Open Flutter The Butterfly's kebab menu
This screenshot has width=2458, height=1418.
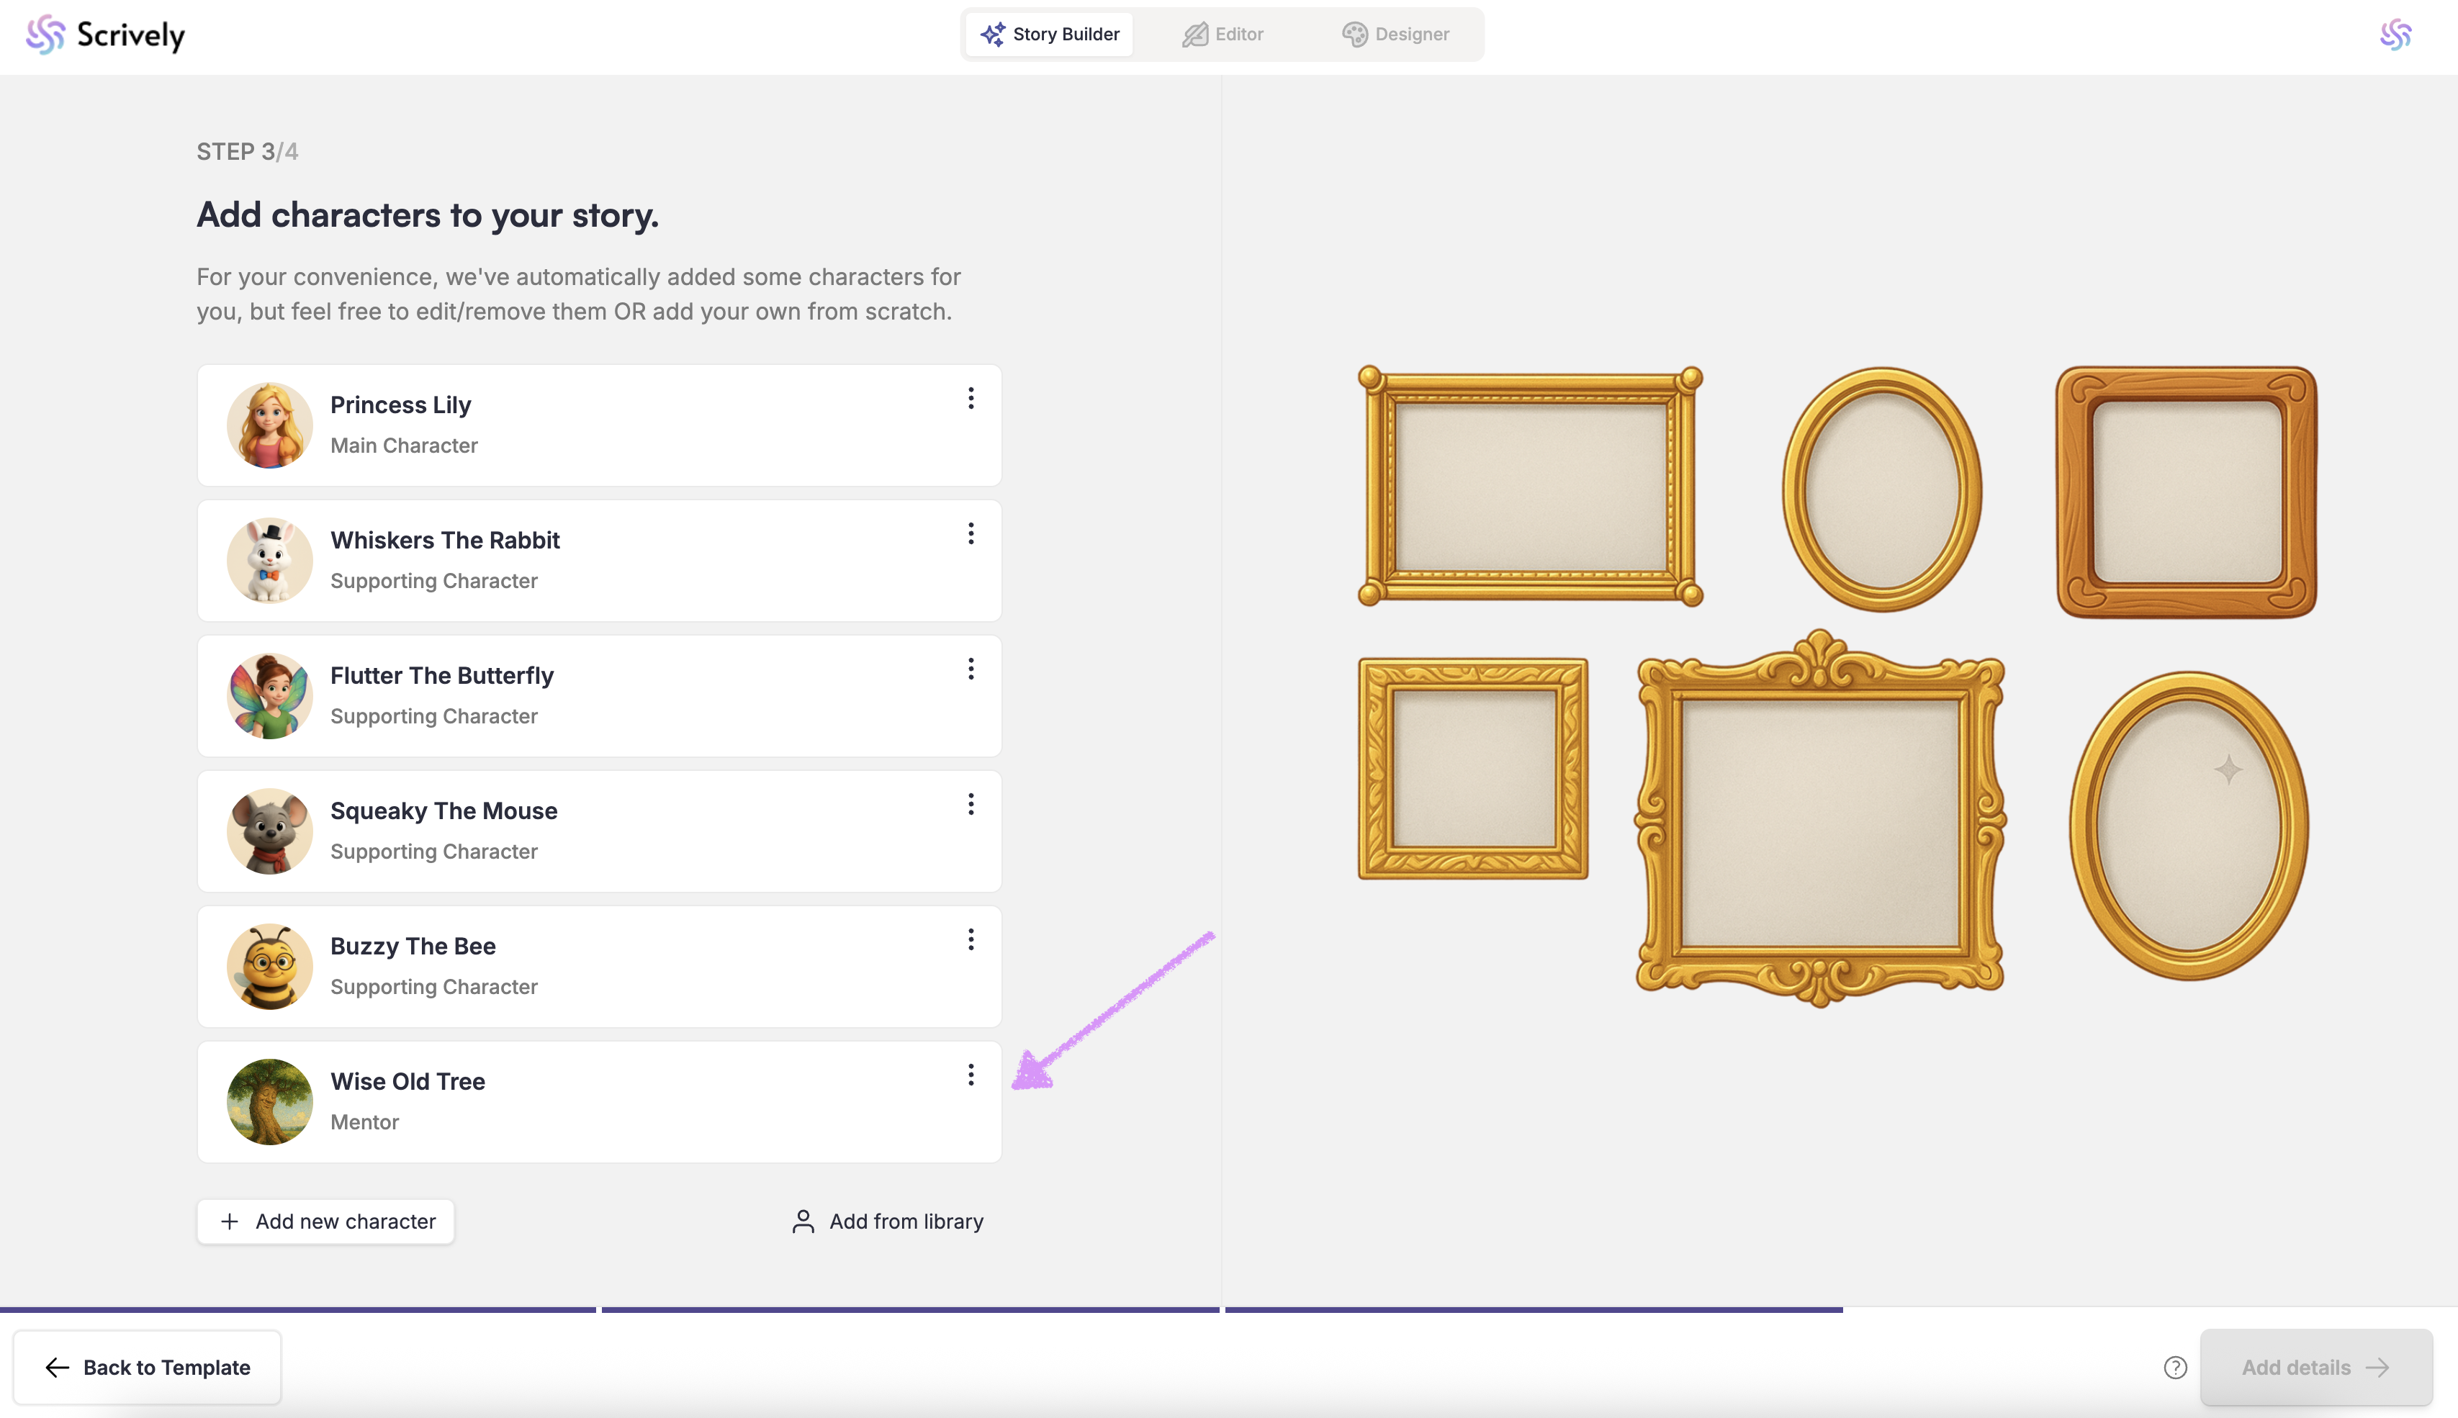click(x=970, y=669)
